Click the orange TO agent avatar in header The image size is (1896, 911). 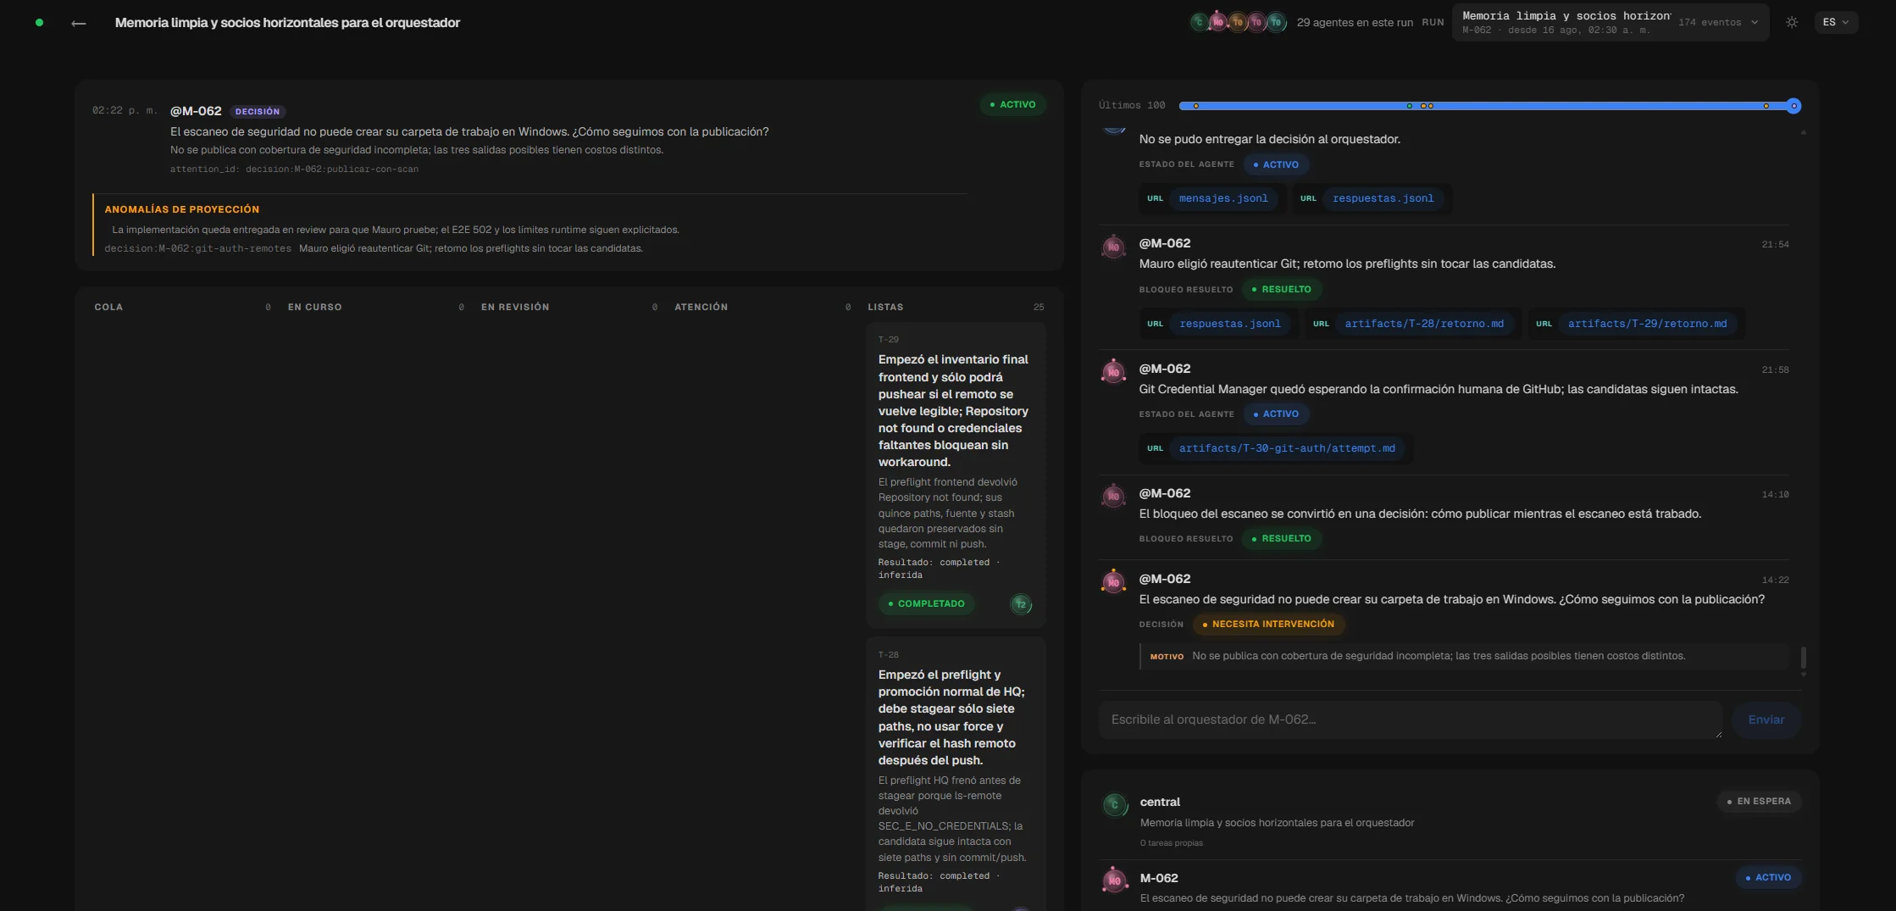coord(1238,22)
